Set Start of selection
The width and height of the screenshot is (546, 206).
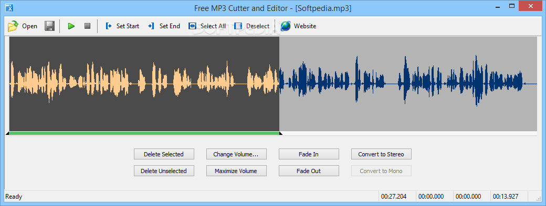(x=122, y=26)
